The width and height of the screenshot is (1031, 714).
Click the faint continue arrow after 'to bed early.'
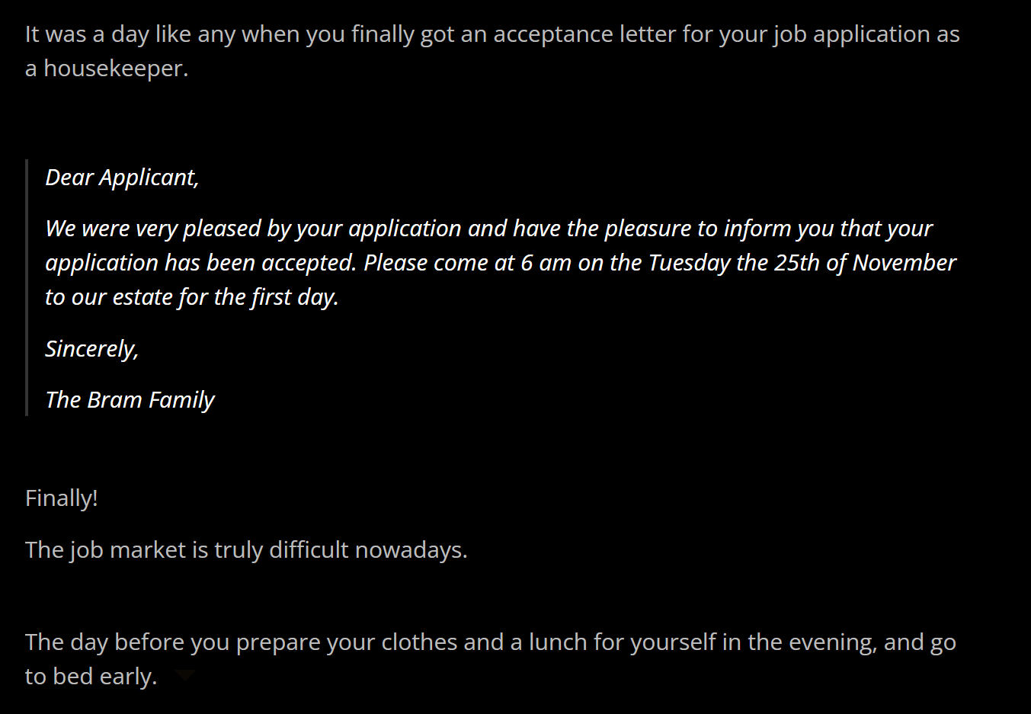tap(185, 675)
